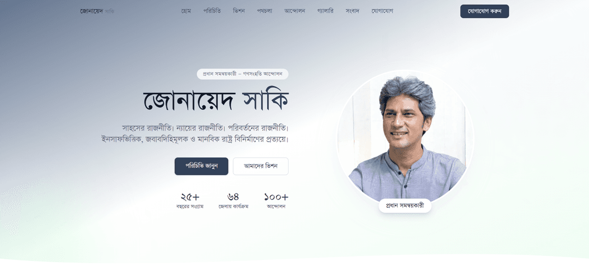Click the ২৫+ বছরের সংগ্রাম statistic
Viewport: 589px width, 266px height.
pyautogui.click(x=190, y=201)
